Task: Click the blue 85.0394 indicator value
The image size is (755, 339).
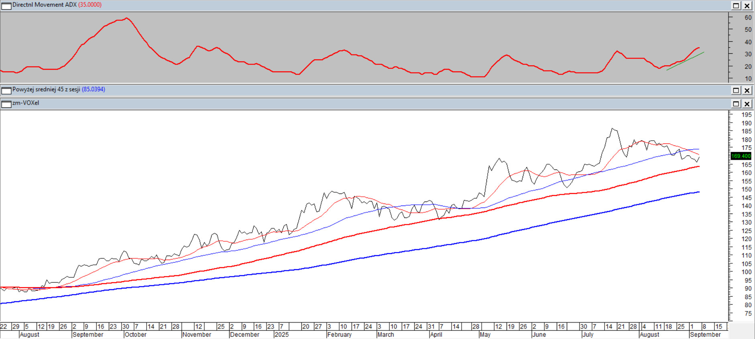Action: (x=94, y=89)
